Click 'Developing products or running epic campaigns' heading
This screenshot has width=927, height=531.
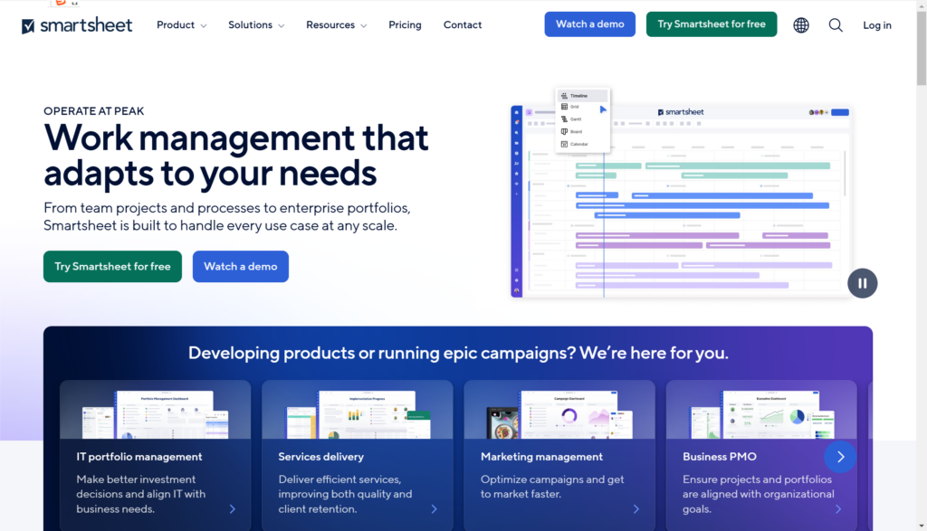(x=458, y=353)
